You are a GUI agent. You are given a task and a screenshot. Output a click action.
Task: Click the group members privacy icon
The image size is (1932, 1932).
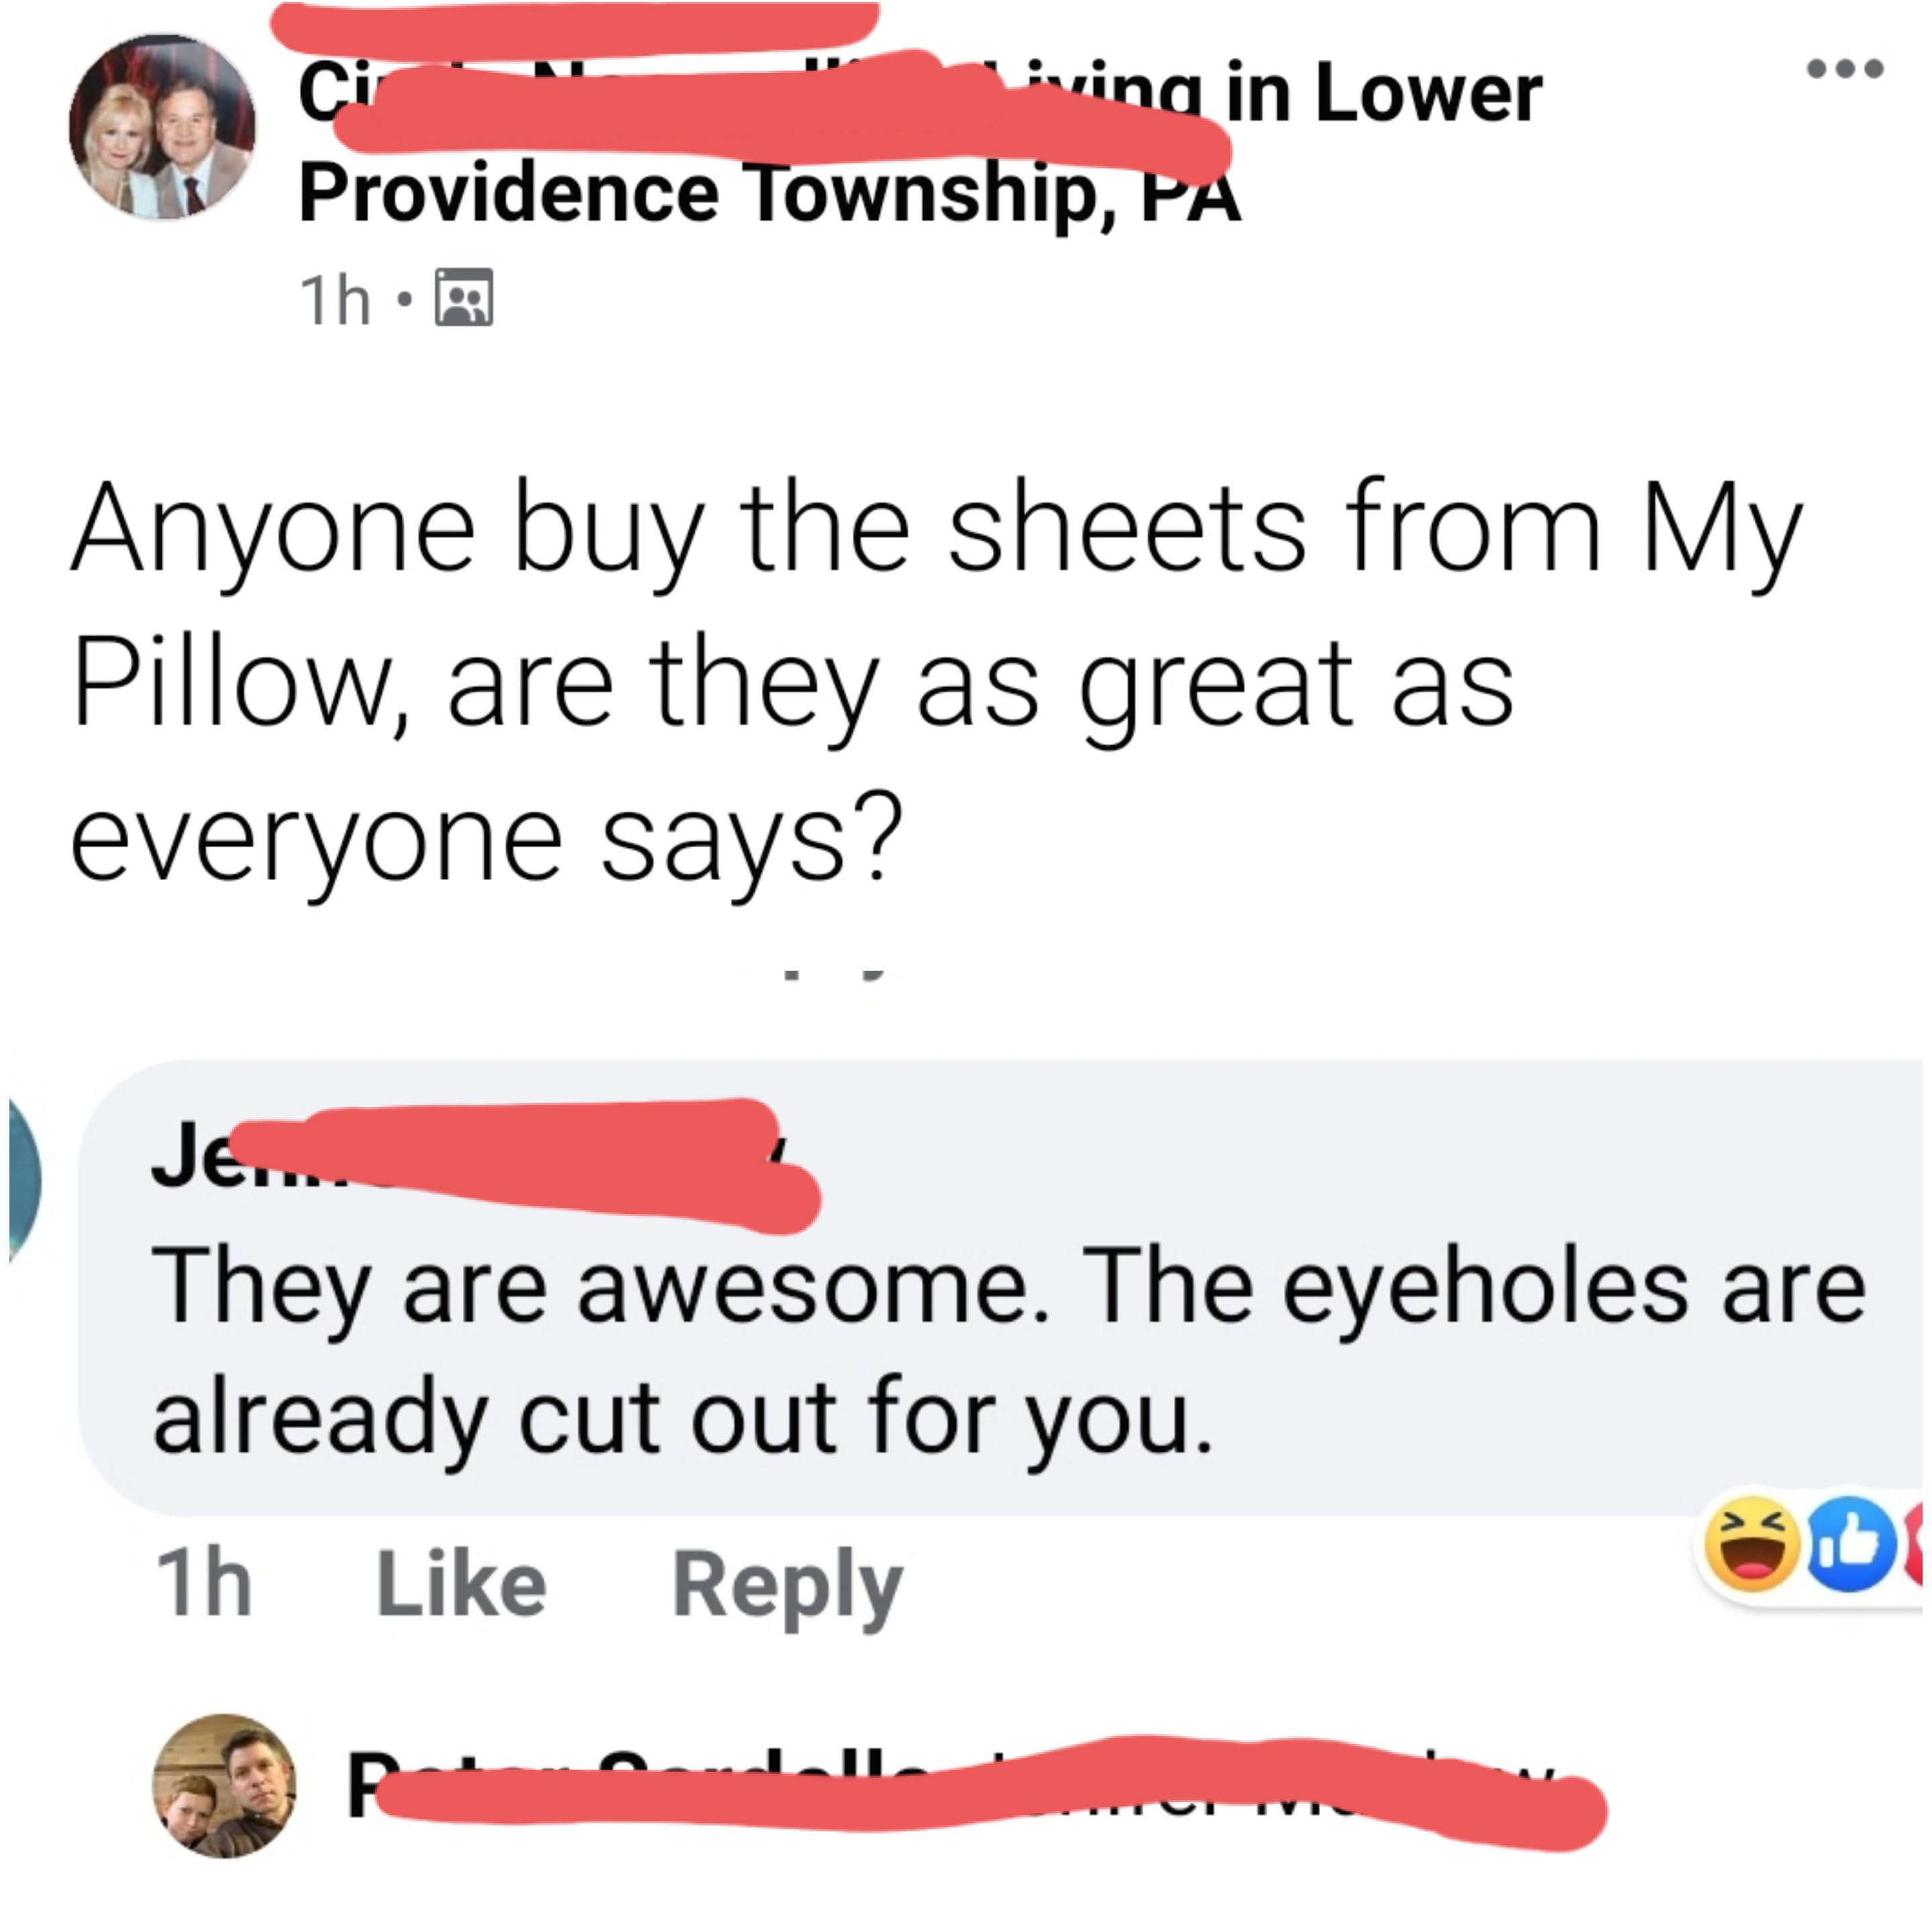pos(463,297)
